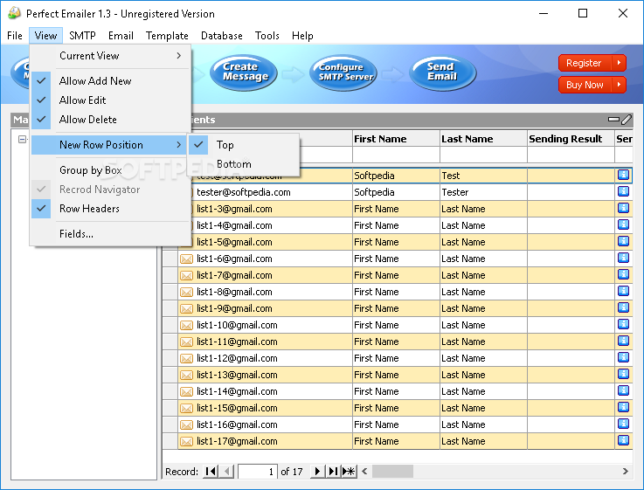
Task: Click the Create Message step button
Action: [244, 72]
